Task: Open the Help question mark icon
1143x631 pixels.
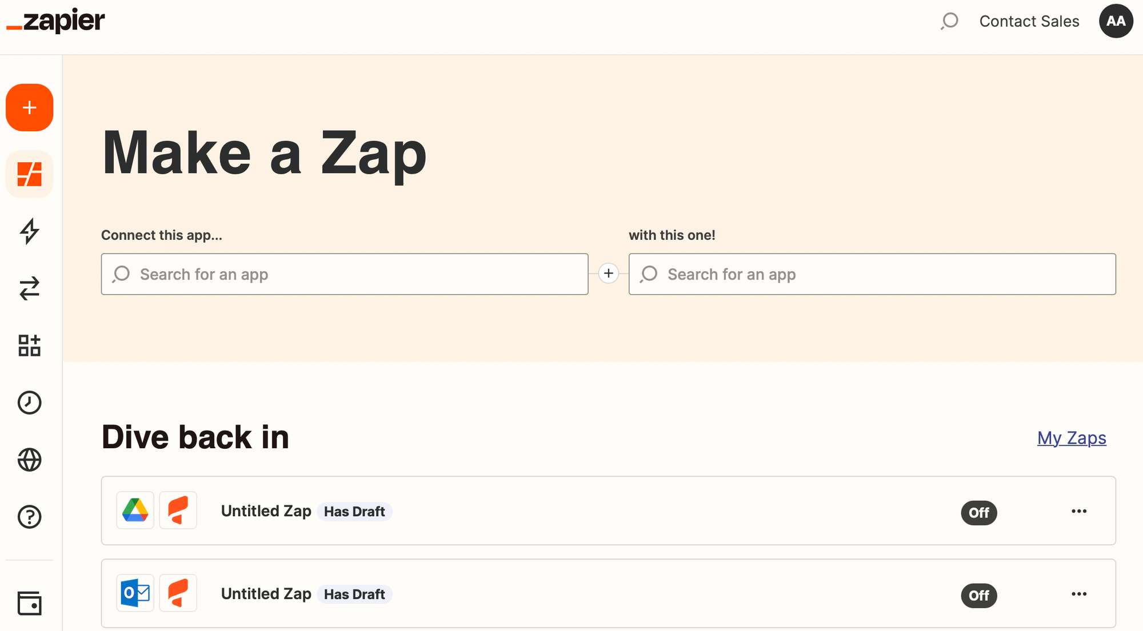Action: (x=30, y=517)
